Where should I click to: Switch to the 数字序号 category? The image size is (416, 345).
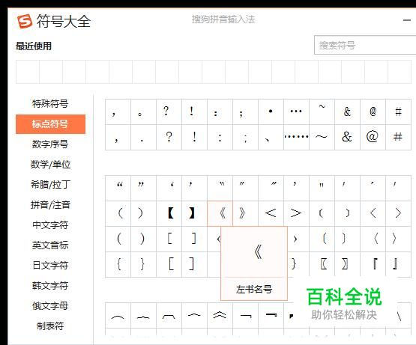point(50,144)
